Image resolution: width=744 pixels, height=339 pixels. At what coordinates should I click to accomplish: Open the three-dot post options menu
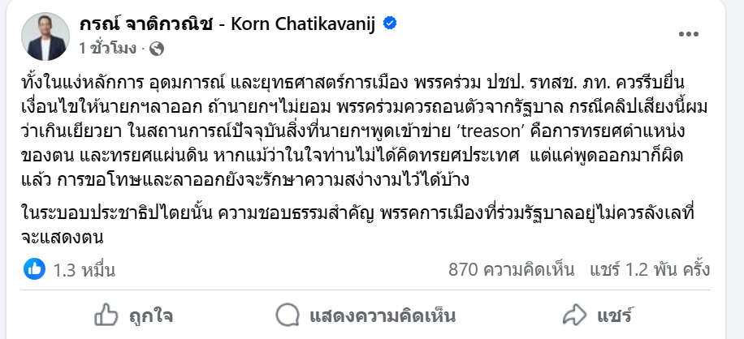coord(688,34)
